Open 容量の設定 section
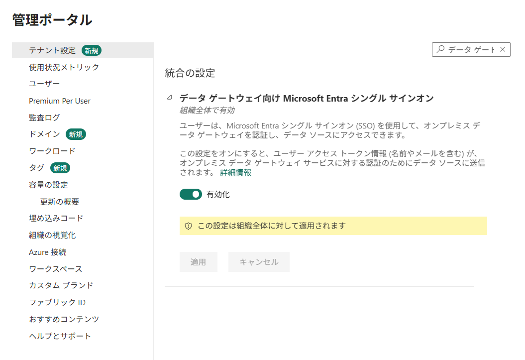This screenshot has height=360, width=525. coord(48,185)
